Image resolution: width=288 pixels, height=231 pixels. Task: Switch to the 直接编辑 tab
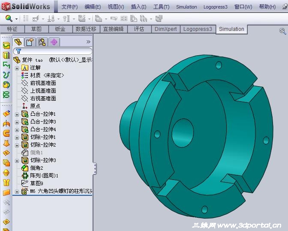pyautogui.click(x=113, y=29)
